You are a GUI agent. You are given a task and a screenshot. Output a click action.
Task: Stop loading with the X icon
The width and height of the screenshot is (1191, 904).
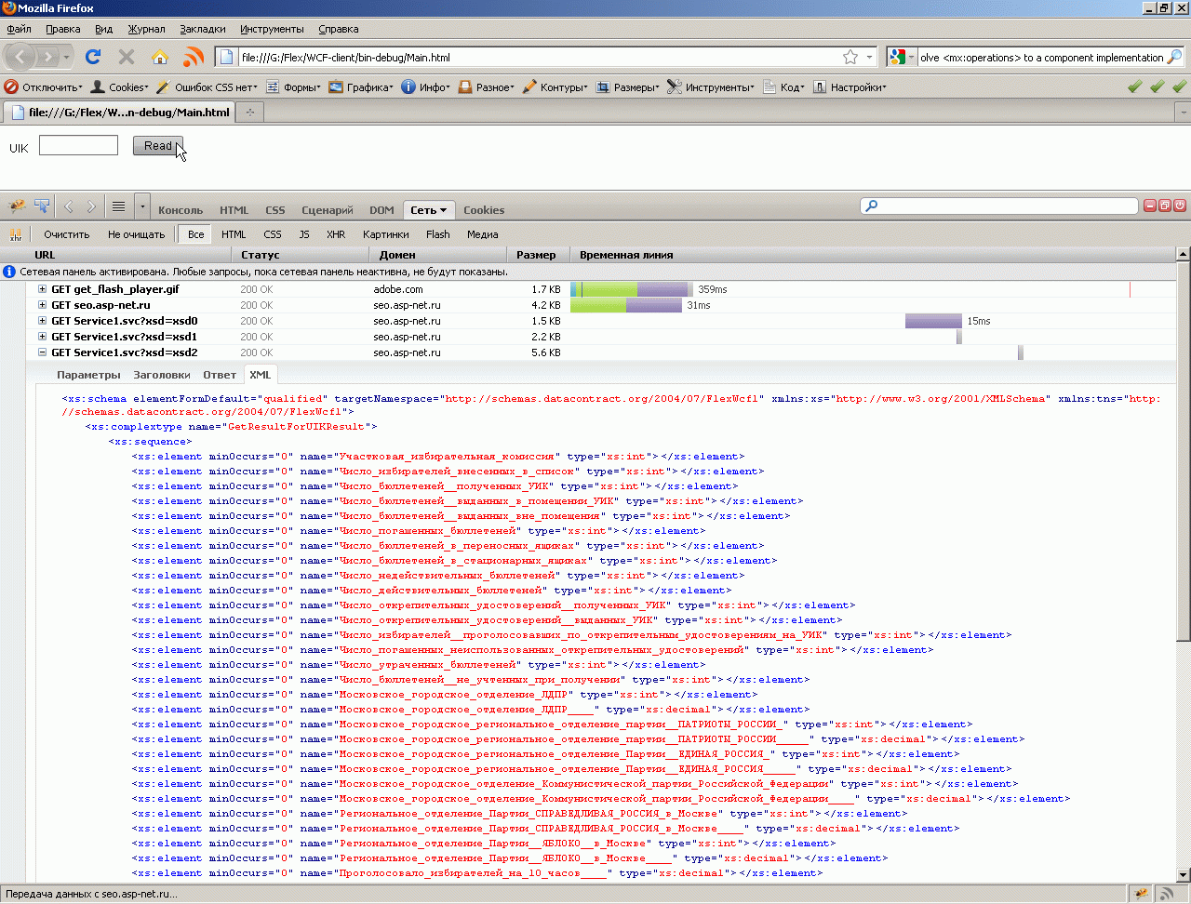tap(127, 57)
